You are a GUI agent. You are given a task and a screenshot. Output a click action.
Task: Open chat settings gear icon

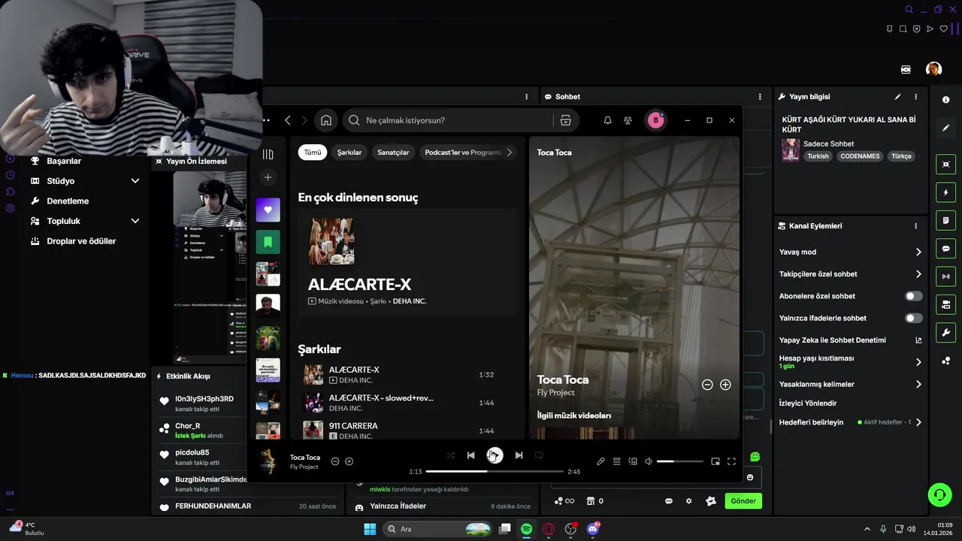click(688, 501)
